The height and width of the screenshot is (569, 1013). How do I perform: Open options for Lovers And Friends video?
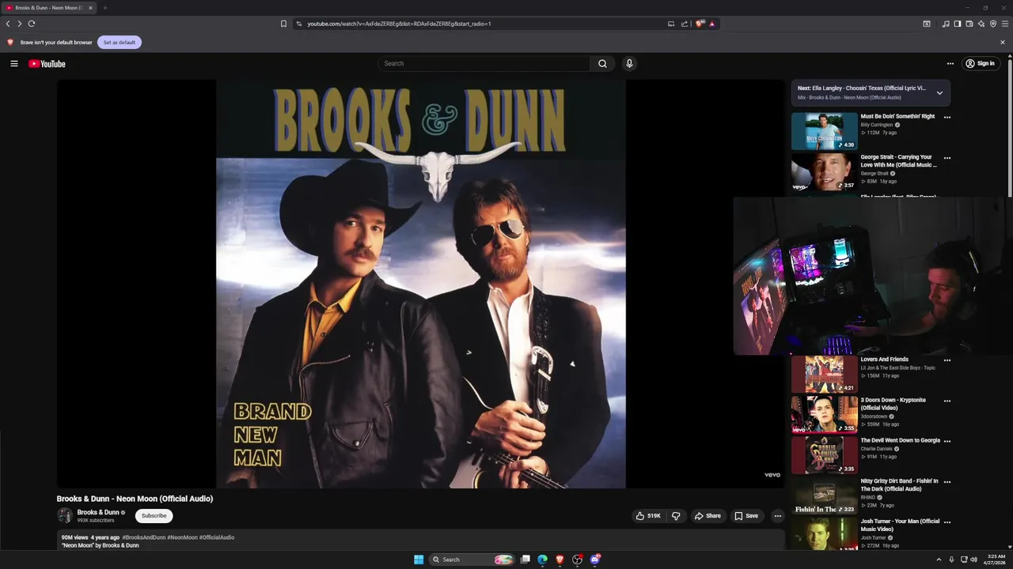947,360
